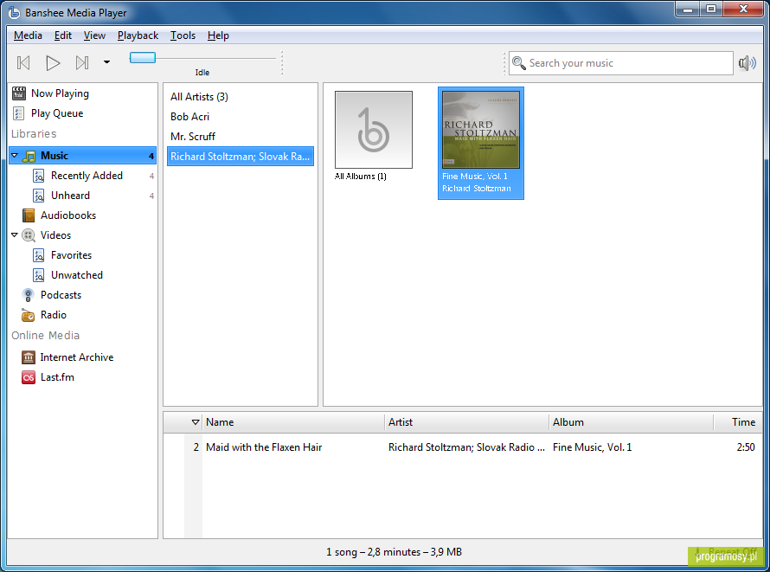Click the seek slider handle

[143, 58]
